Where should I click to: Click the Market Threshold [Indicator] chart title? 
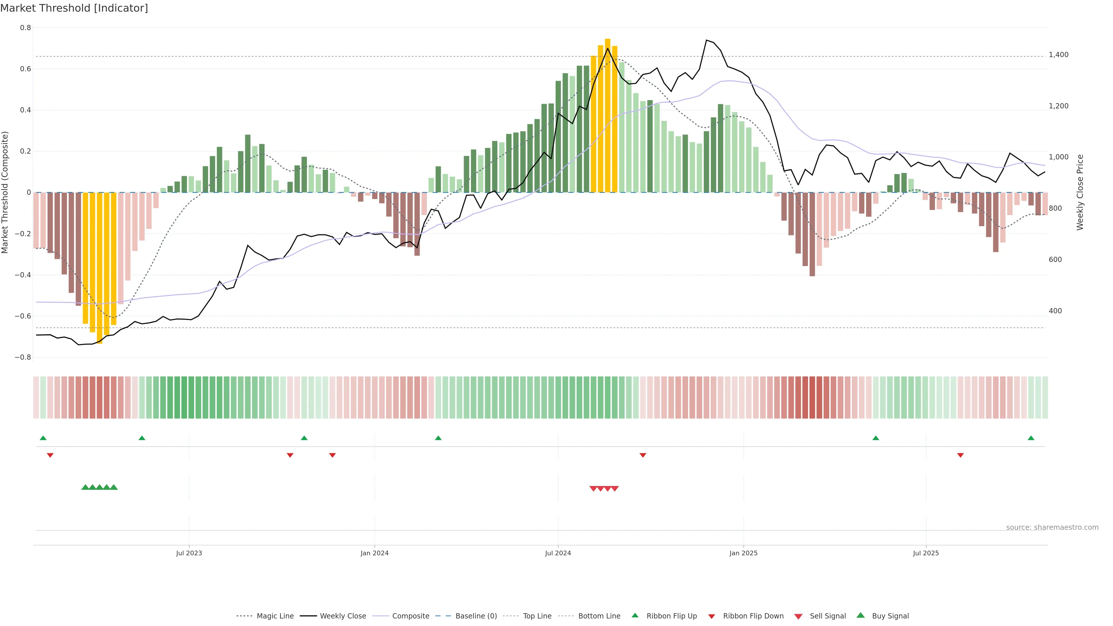74,8
